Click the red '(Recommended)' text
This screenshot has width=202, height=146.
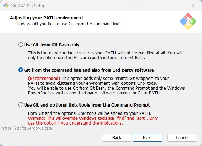tap(44, 78)
